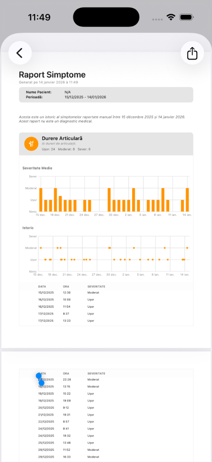Tap the 15/12/2025 12:30 Moderat row
The width and height of the screenshot is (212, 462).
106,292
